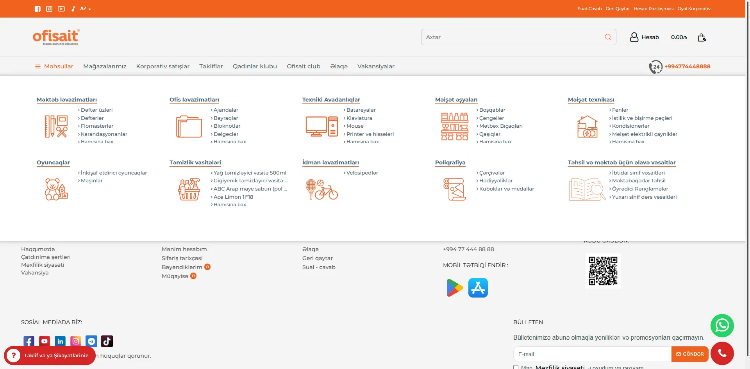Open Korporativ satışlar menu item
The image size is (750, 369).
coord(163,66)
